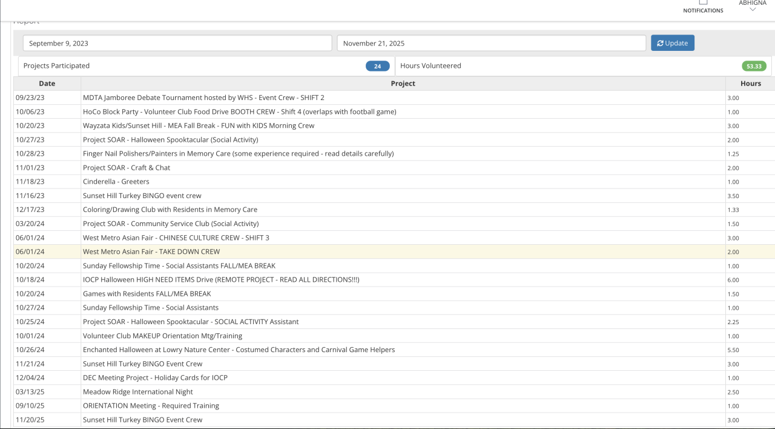Expand the ABHIGNA user menu chevron

pos(753,10)
